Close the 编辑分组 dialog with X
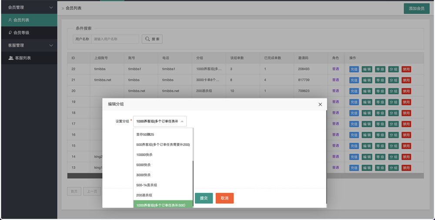The width and height of the screenshot is (435, 220). (320, 105)
